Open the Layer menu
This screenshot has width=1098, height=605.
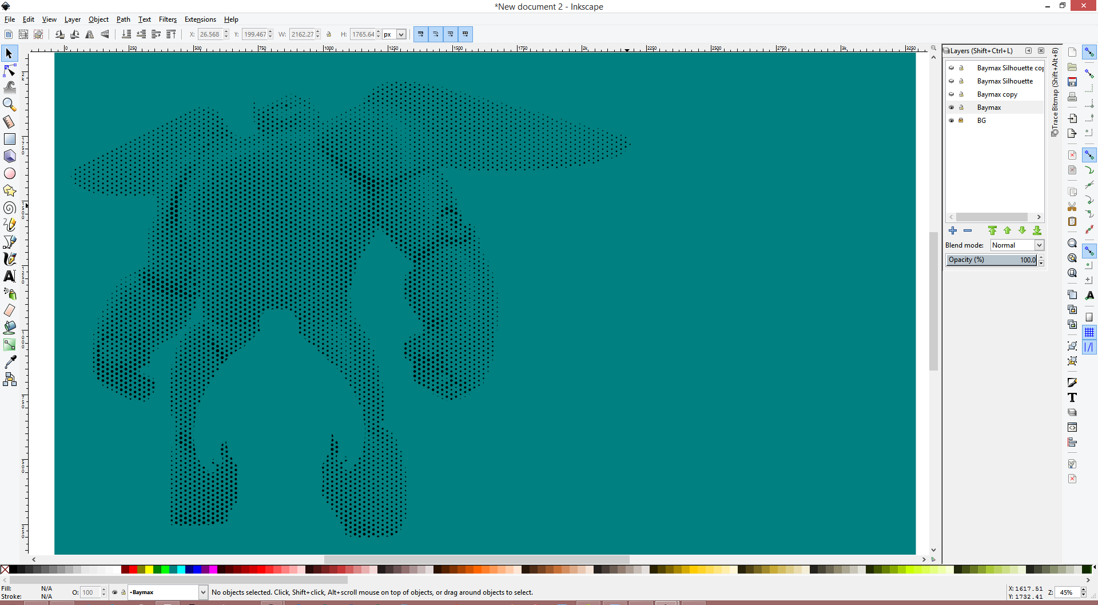pyautogui.click(x=73, y=19)
